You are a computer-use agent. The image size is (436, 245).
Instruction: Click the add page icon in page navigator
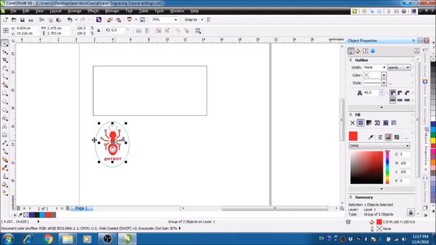pyautogui.click(x=67, y=208)
